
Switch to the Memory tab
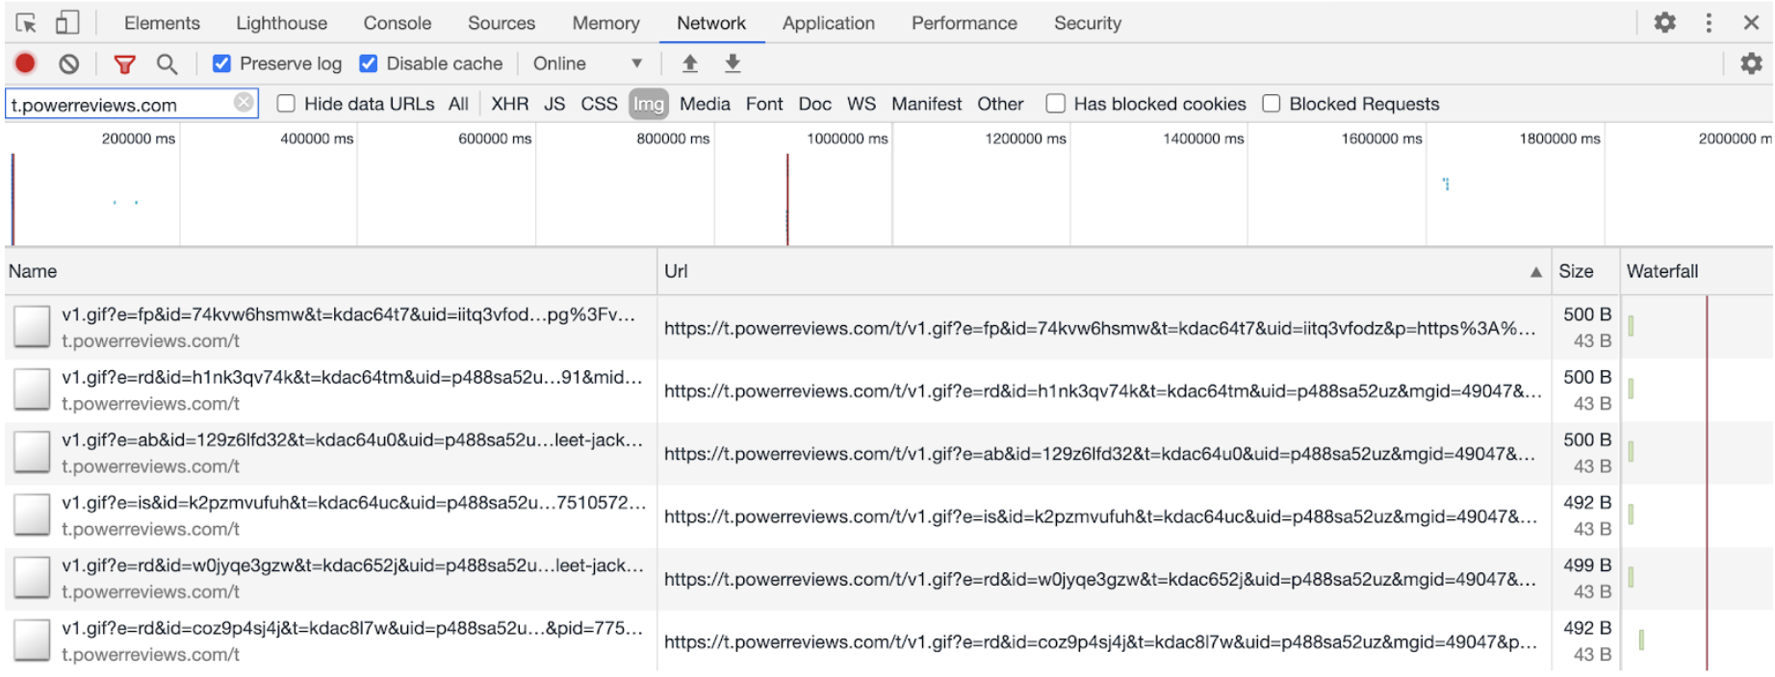tap(605, 23)
